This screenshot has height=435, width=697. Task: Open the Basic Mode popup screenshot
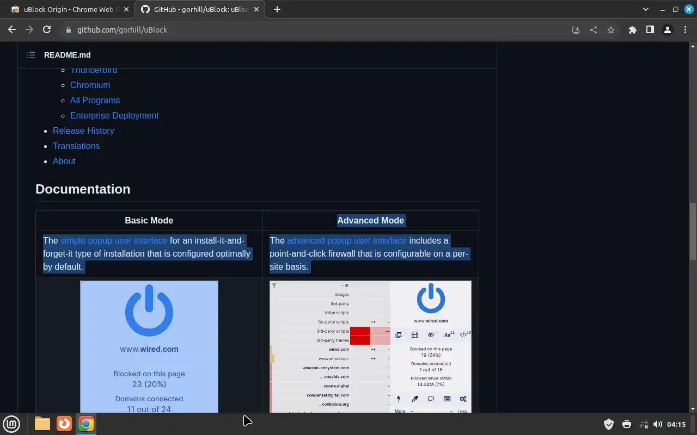point(149,347)
